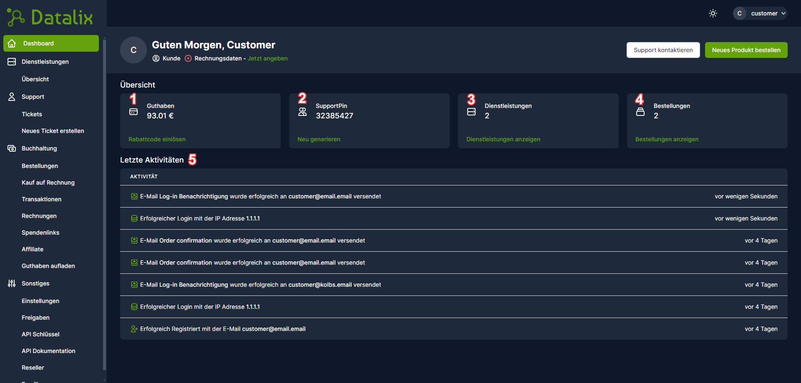Screen dimensions: 801x383
Task: Click the Guthaben card icon
Action: coord(133,112)
